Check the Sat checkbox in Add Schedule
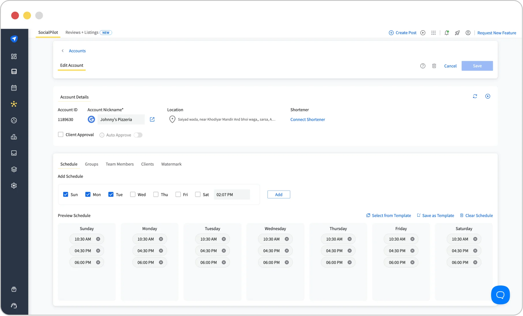The image size is (523, 316). [198, 194]
